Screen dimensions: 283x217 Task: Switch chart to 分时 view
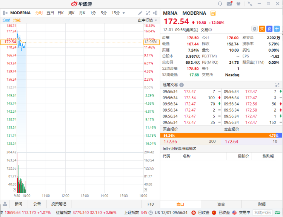coord(39,13)
